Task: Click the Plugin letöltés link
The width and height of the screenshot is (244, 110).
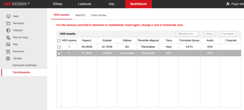Action: point(238,4)
